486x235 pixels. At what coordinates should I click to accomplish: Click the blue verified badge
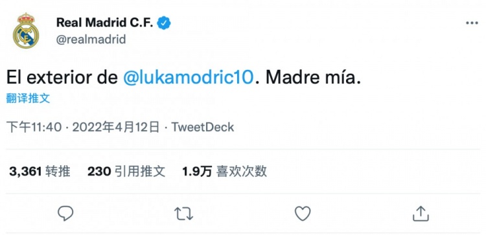(x=164, y=23)
